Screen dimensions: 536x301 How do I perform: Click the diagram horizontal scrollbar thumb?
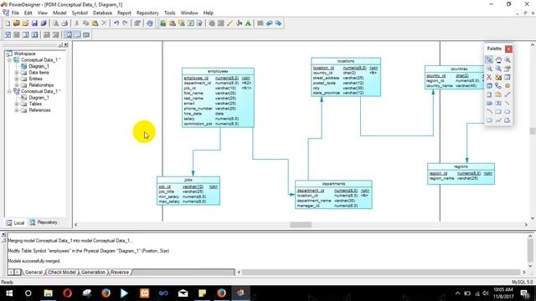(301, 225)
